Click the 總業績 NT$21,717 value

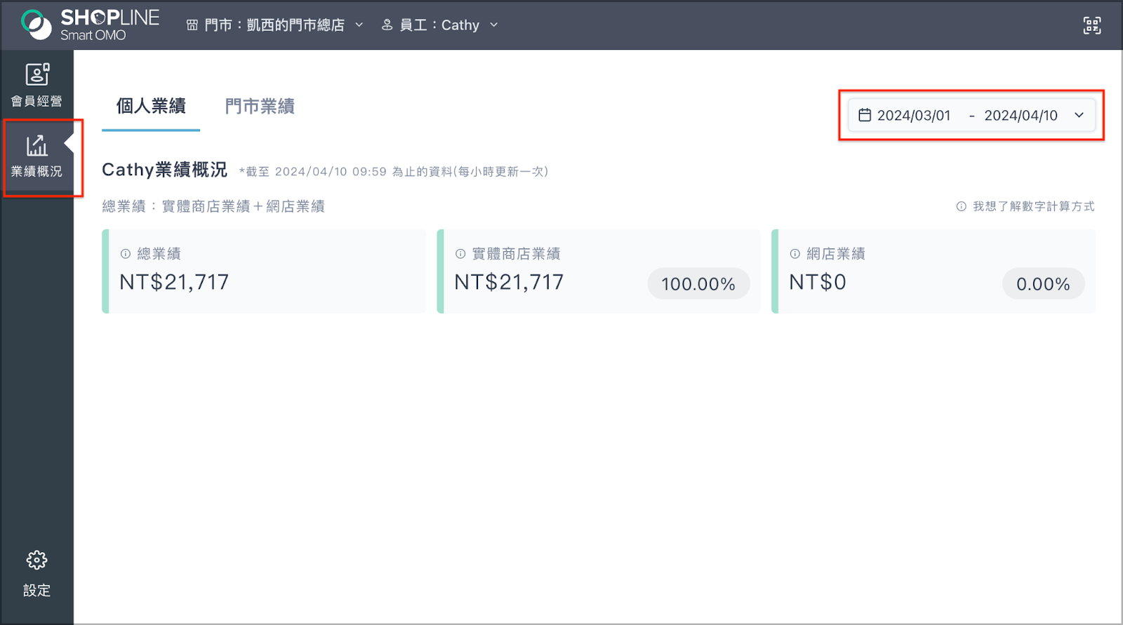tap(174, 282)
